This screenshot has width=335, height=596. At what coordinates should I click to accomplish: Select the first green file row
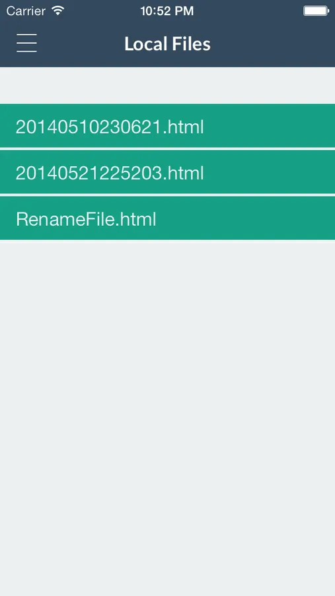[x=167, y=126]
